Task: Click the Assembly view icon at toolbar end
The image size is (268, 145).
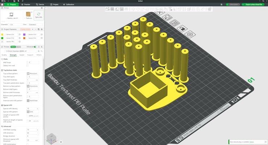Action: point(210,9)
